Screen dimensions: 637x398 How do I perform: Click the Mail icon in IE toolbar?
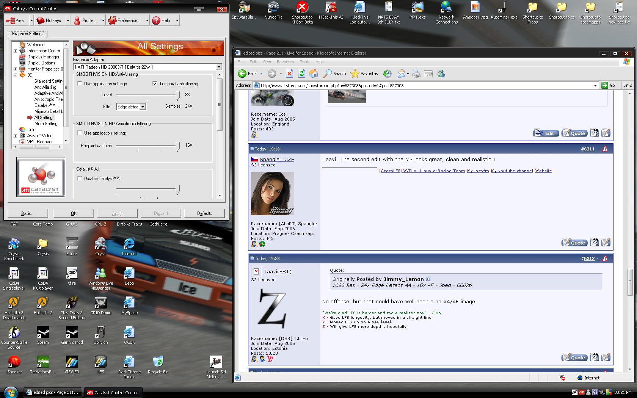tap(402, 74)
